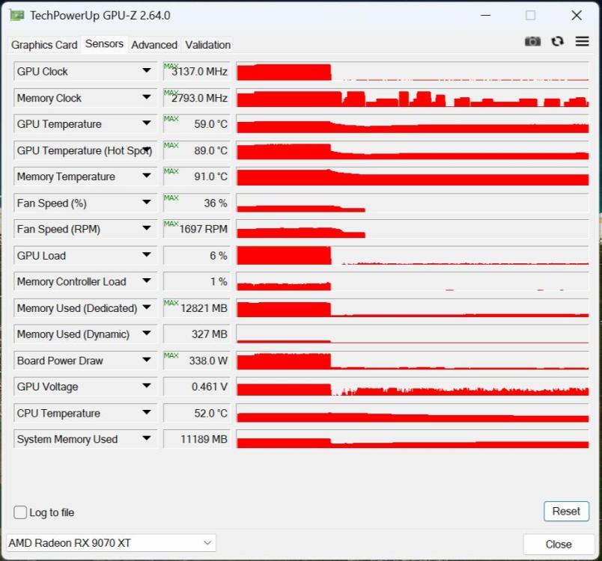Screen dimensions: 602x561
Task: Click the 1697 RPM fan speed value
Action: (x=197, y=229)
